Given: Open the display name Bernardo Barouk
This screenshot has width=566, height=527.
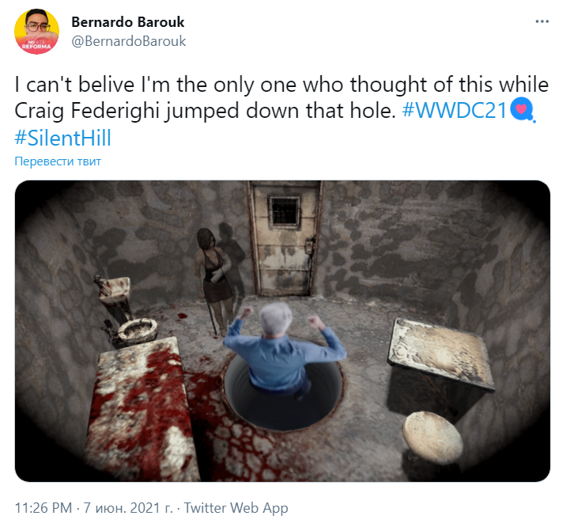Looking at the screenshot, I should [x=128, y=22].
